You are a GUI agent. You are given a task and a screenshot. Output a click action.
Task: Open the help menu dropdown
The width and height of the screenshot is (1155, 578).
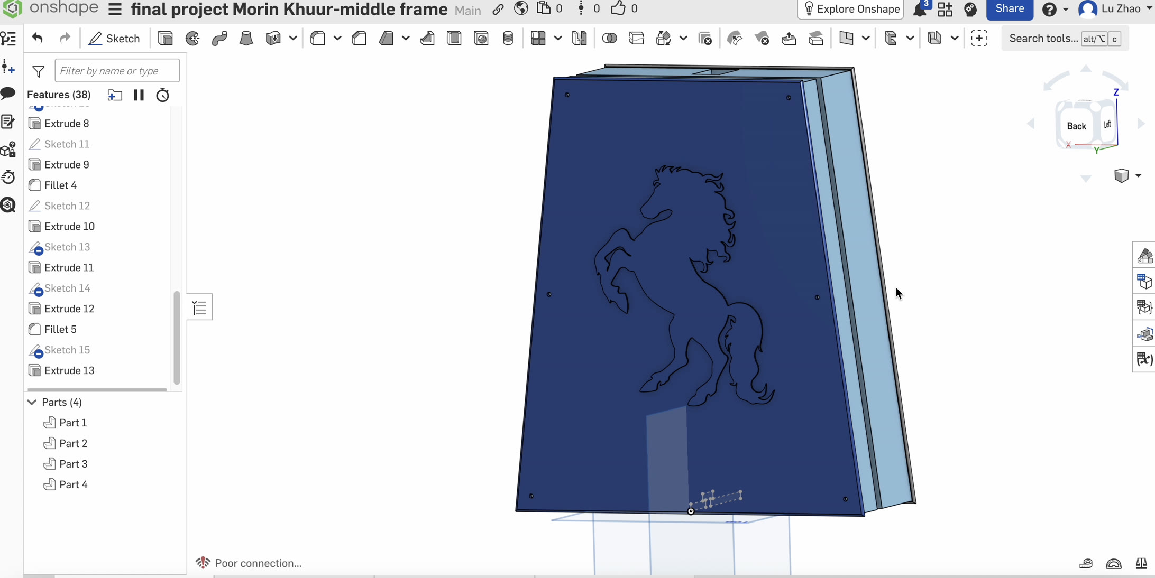1055,9
